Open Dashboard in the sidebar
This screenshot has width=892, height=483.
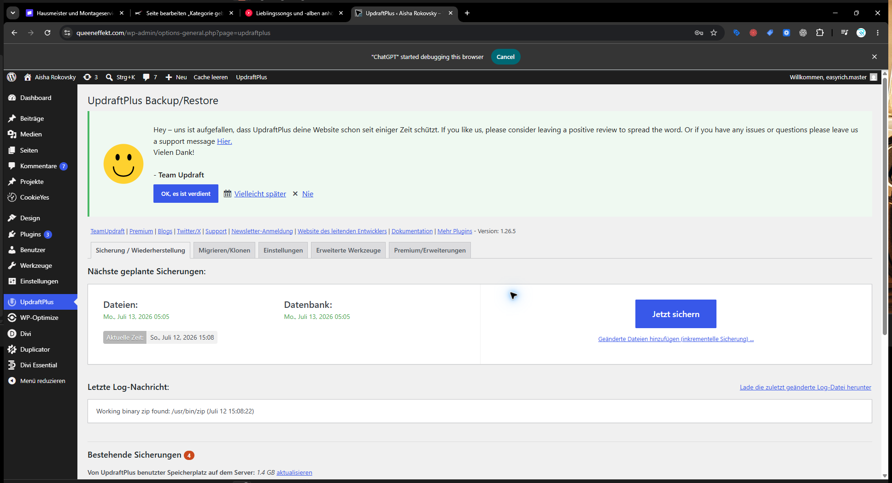click(35, 98)
